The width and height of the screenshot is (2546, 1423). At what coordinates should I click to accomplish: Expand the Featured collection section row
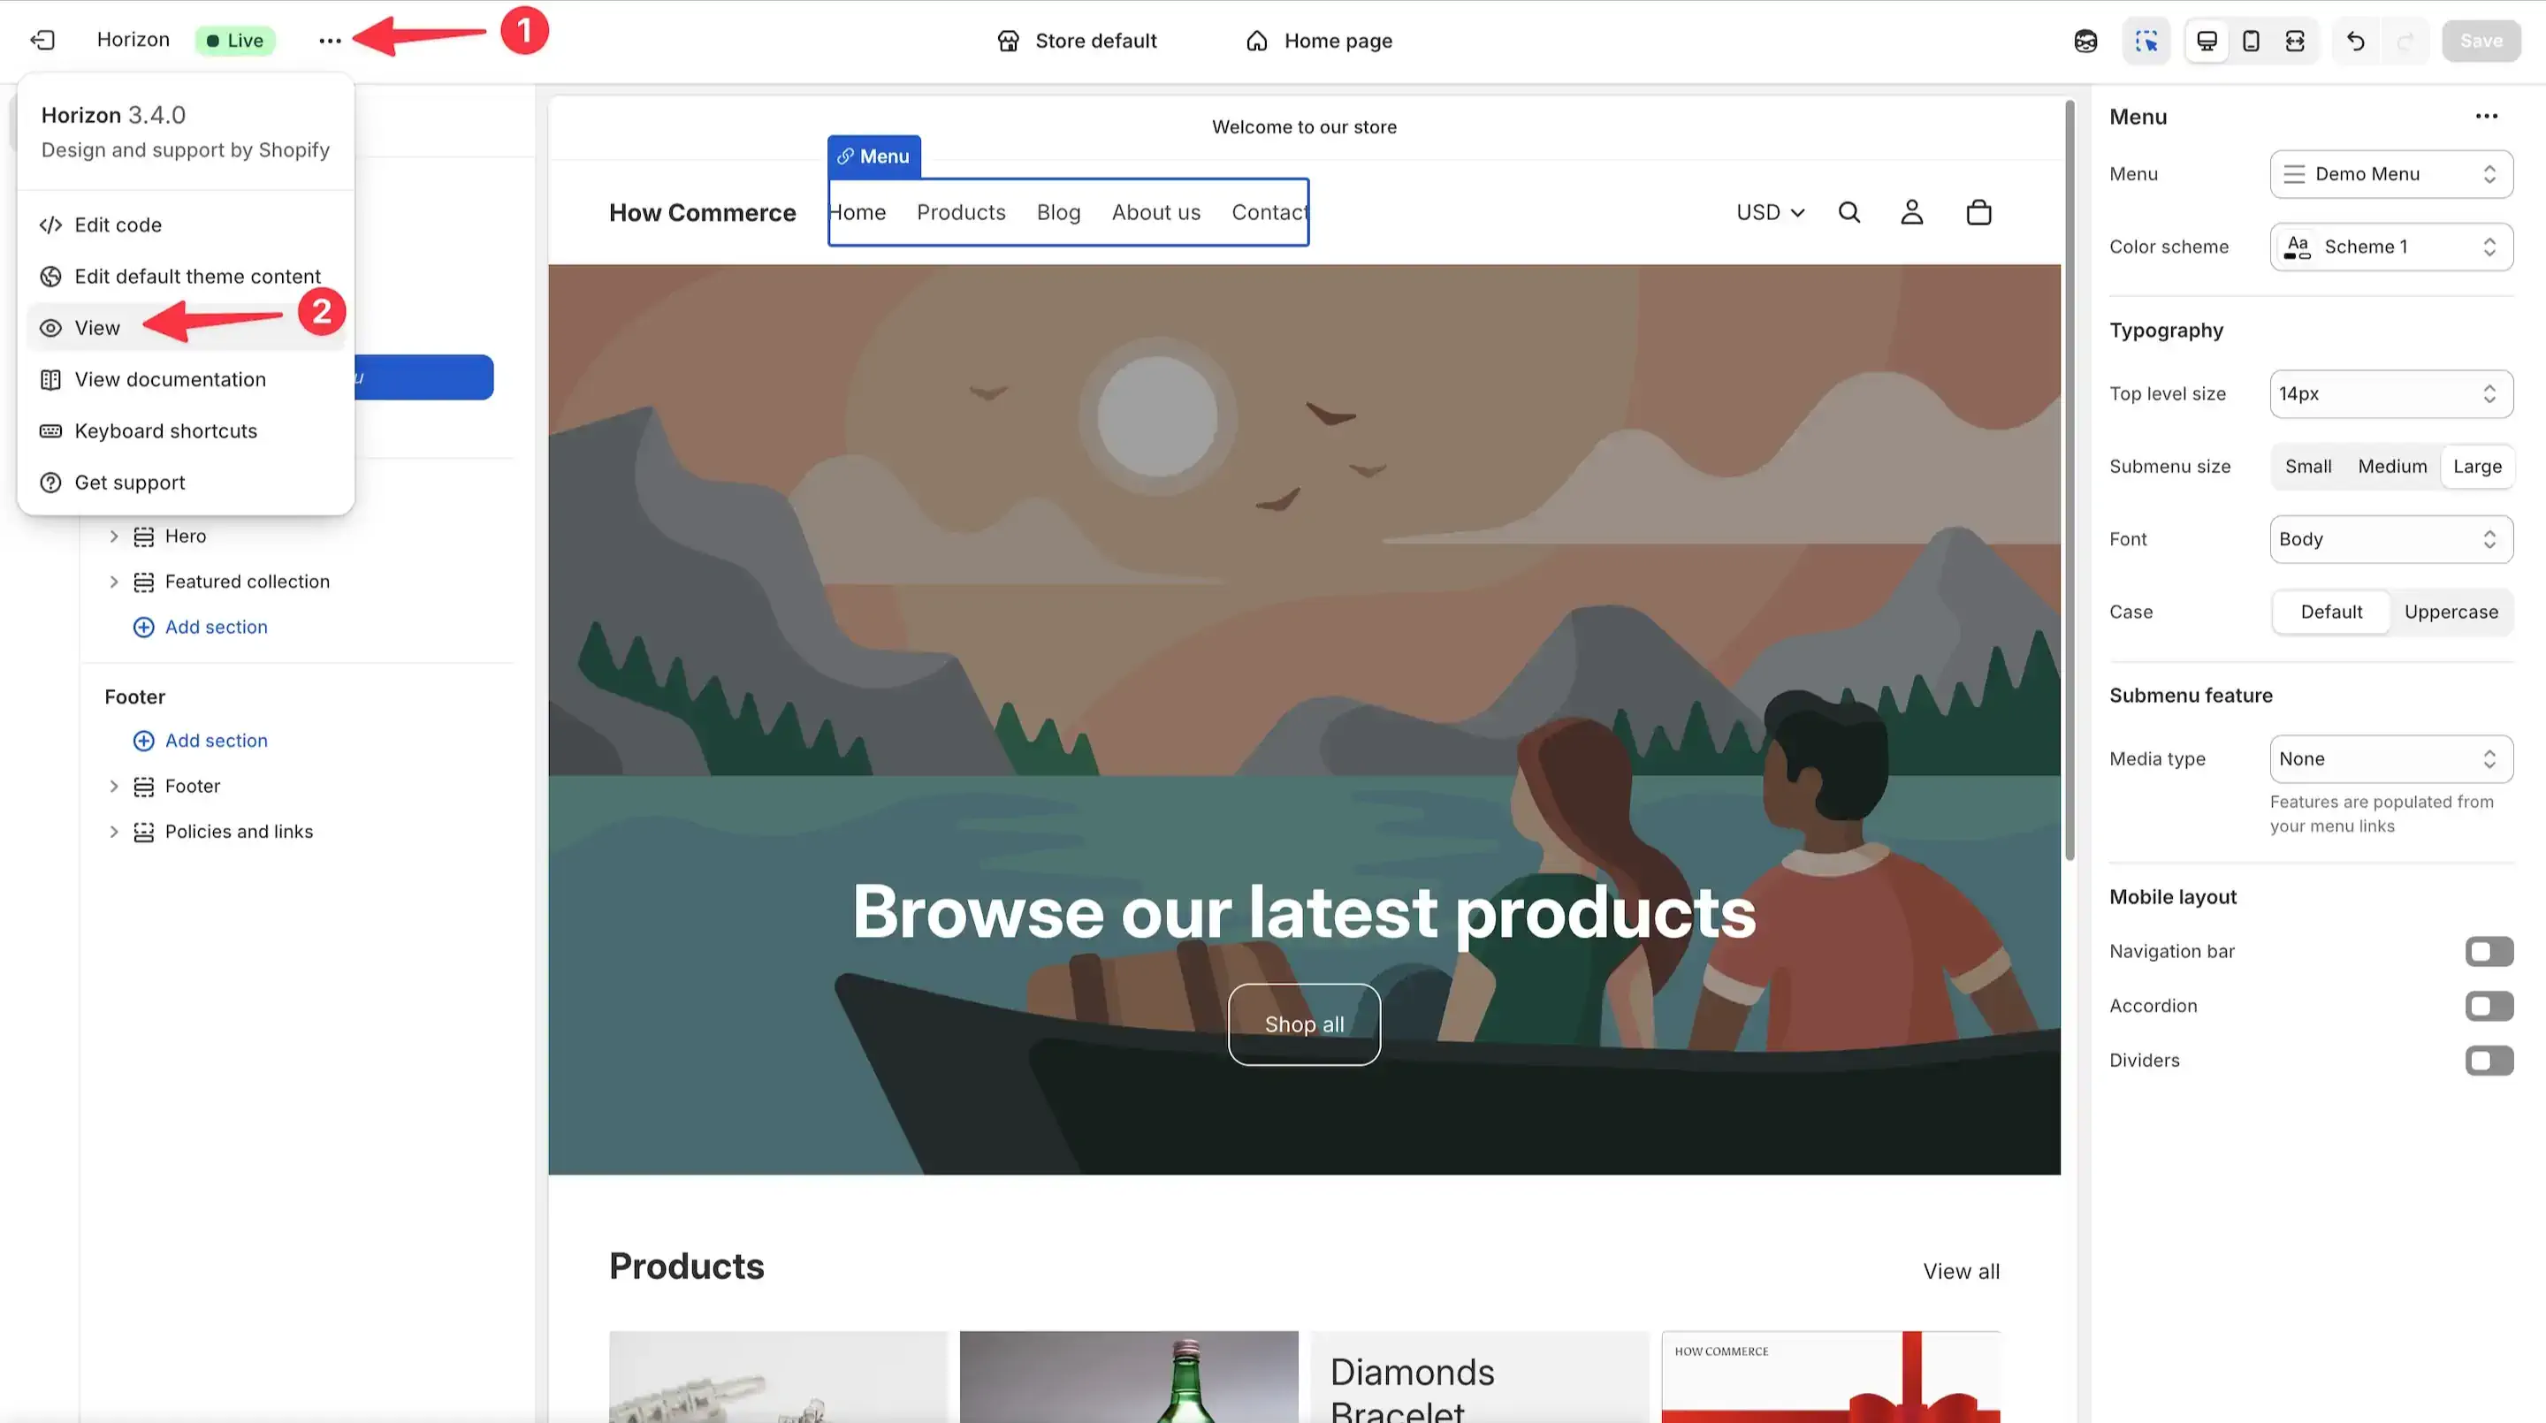pyautogui.click(x=114, y=581)
